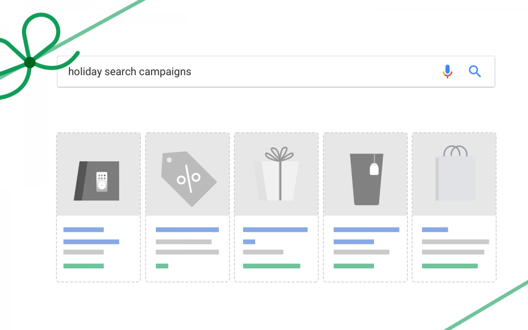Click the percent discount tag icon
Viewport: 528px width, 330px height.
pyautogui.click(x=189, y=179)
